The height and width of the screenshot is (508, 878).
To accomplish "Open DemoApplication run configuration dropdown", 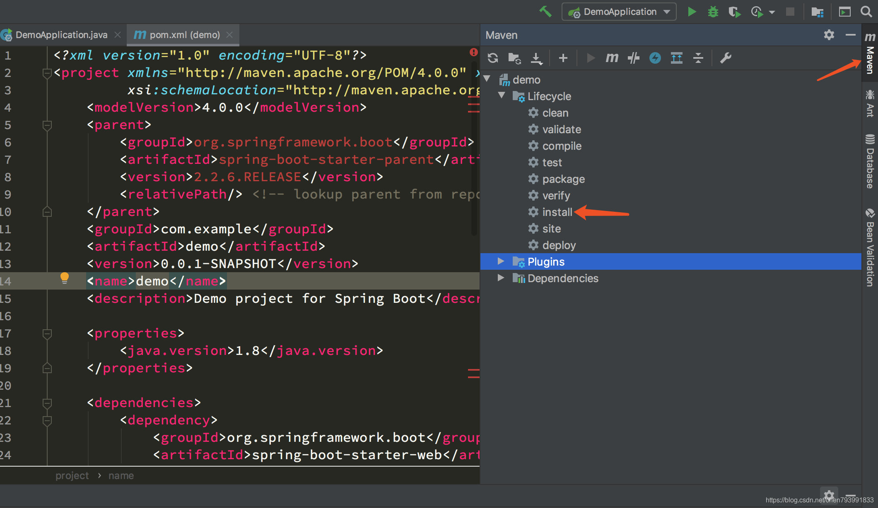I will click(619, 12).
